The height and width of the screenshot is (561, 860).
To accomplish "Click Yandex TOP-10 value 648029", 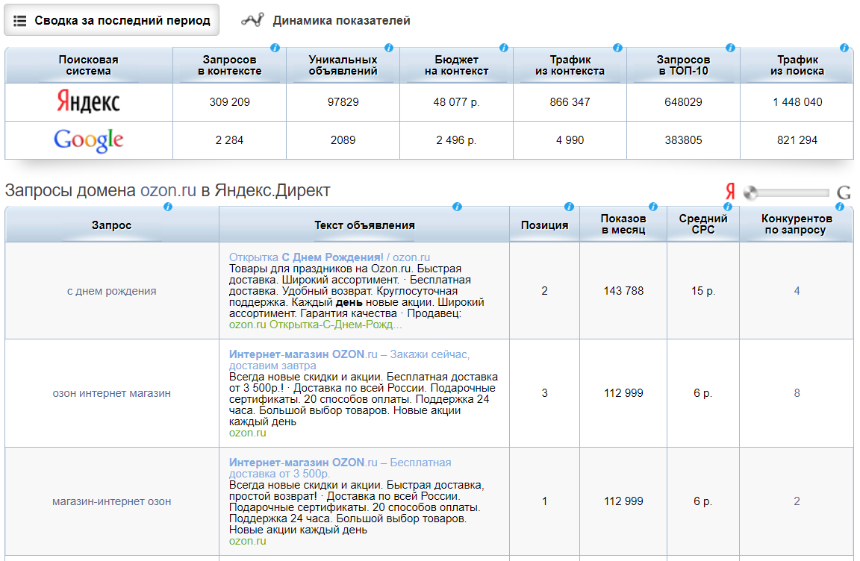I will click(x=683, y=102).
